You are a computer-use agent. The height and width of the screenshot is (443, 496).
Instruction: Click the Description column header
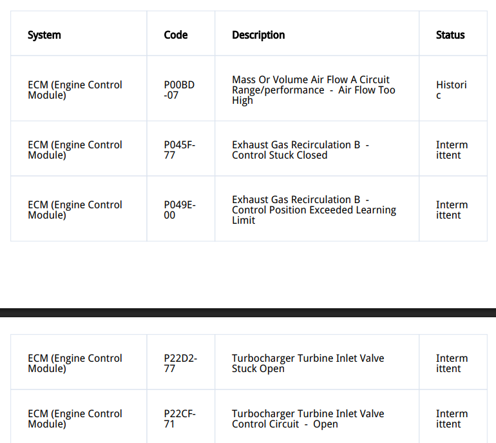tap(258, 35)
